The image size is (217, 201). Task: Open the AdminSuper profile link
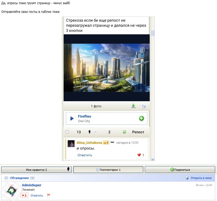[x=32, y=185]
